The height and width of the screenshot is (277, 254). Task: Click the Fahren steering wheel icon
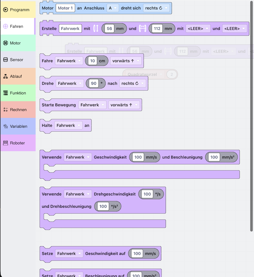tap(6, 26)
